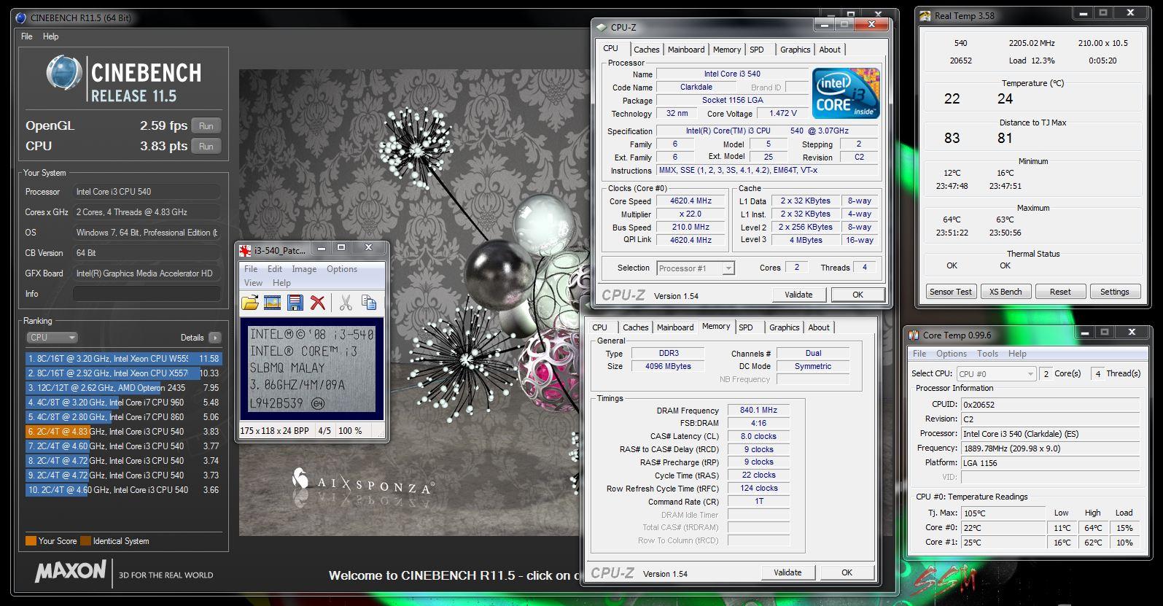Click the Cinebench logo sphere icon
This screenshot has width=1163, height=606.
point(64,74)
